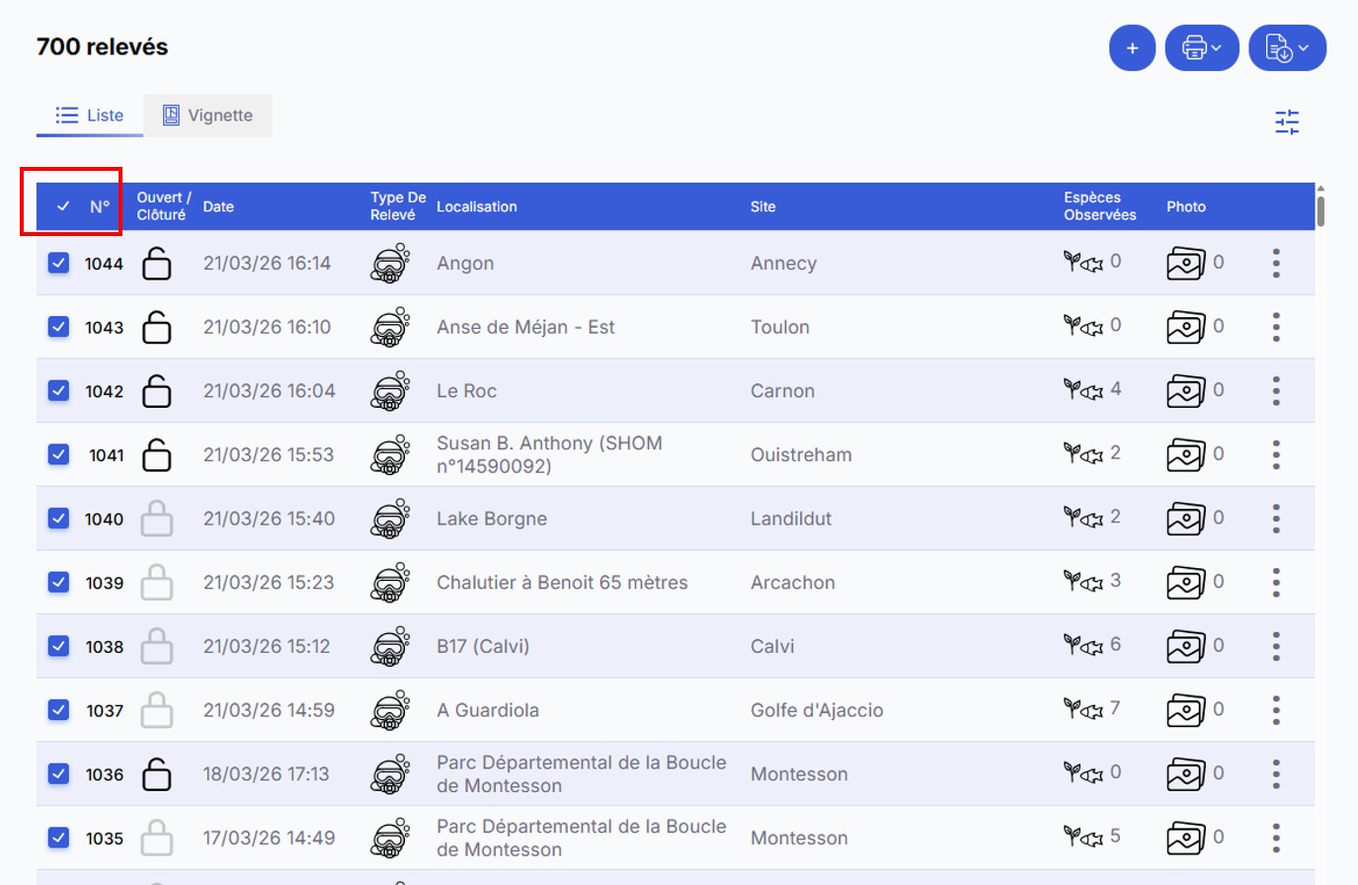
Task: Expand the export download dropdown
Action: 1287,48
